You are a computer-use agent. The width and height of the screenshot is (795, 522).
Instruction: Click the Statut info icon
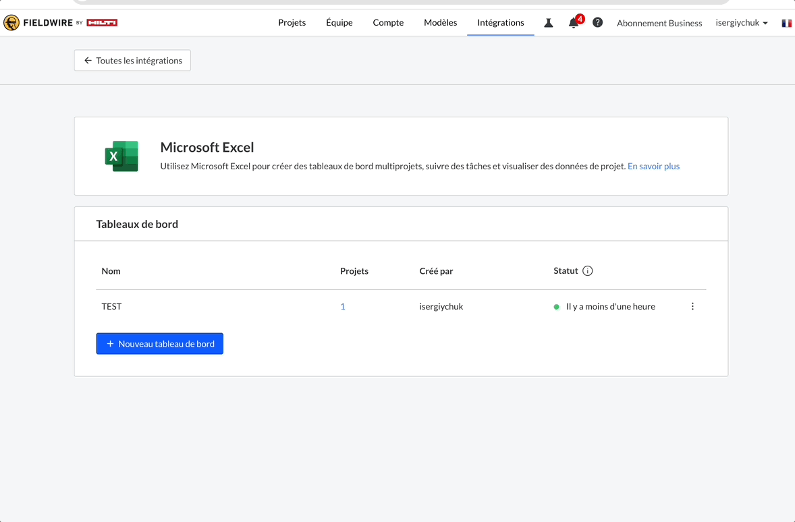pos(588,270)
